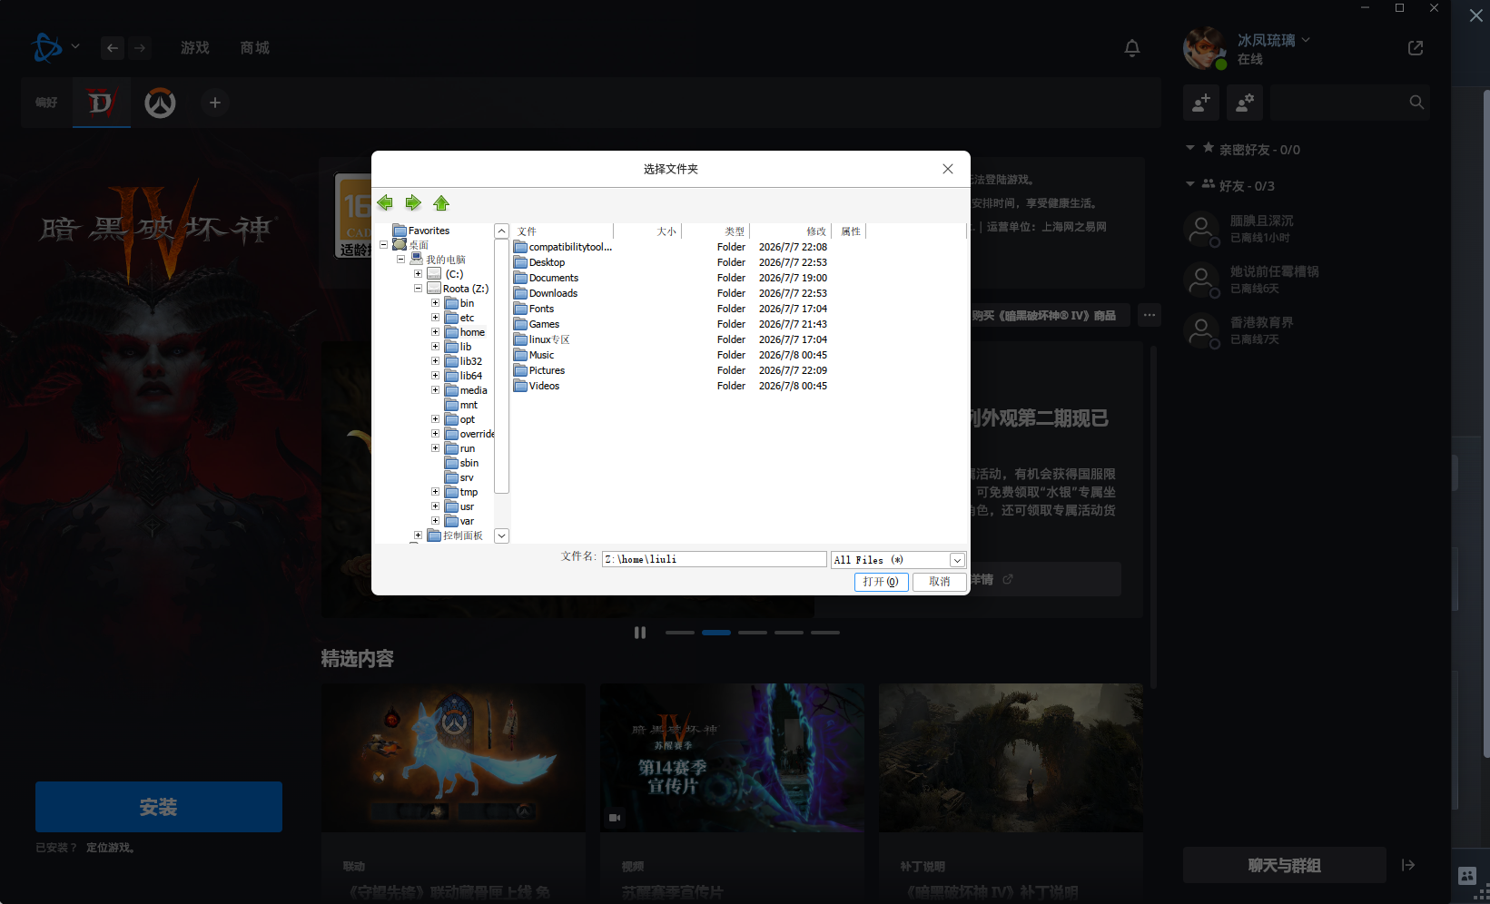Viewport: 1490px width, 904px height.
Task: Select the Downloads folder in file list
Action: 553,293
